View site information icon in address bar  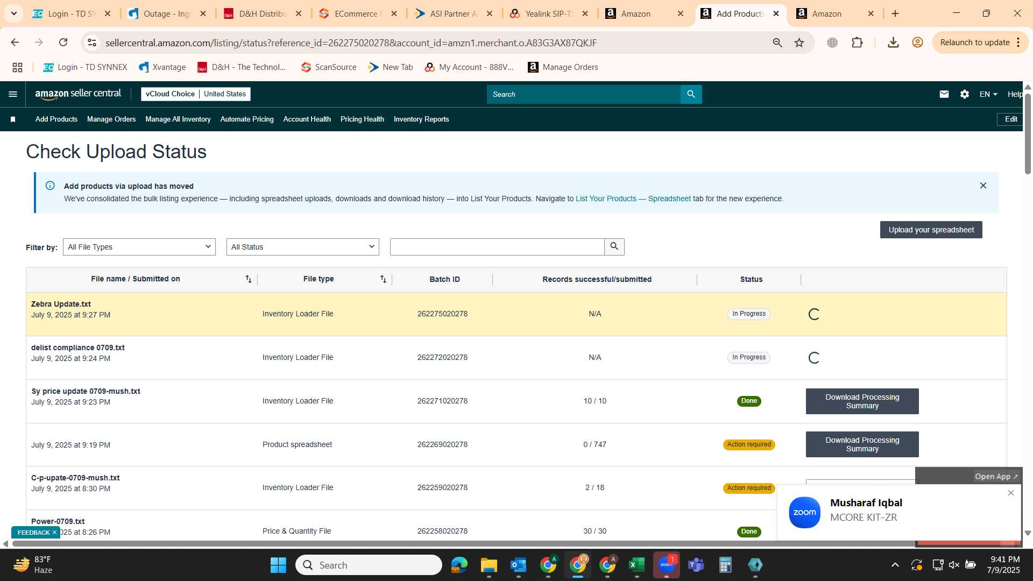(92, 42)
